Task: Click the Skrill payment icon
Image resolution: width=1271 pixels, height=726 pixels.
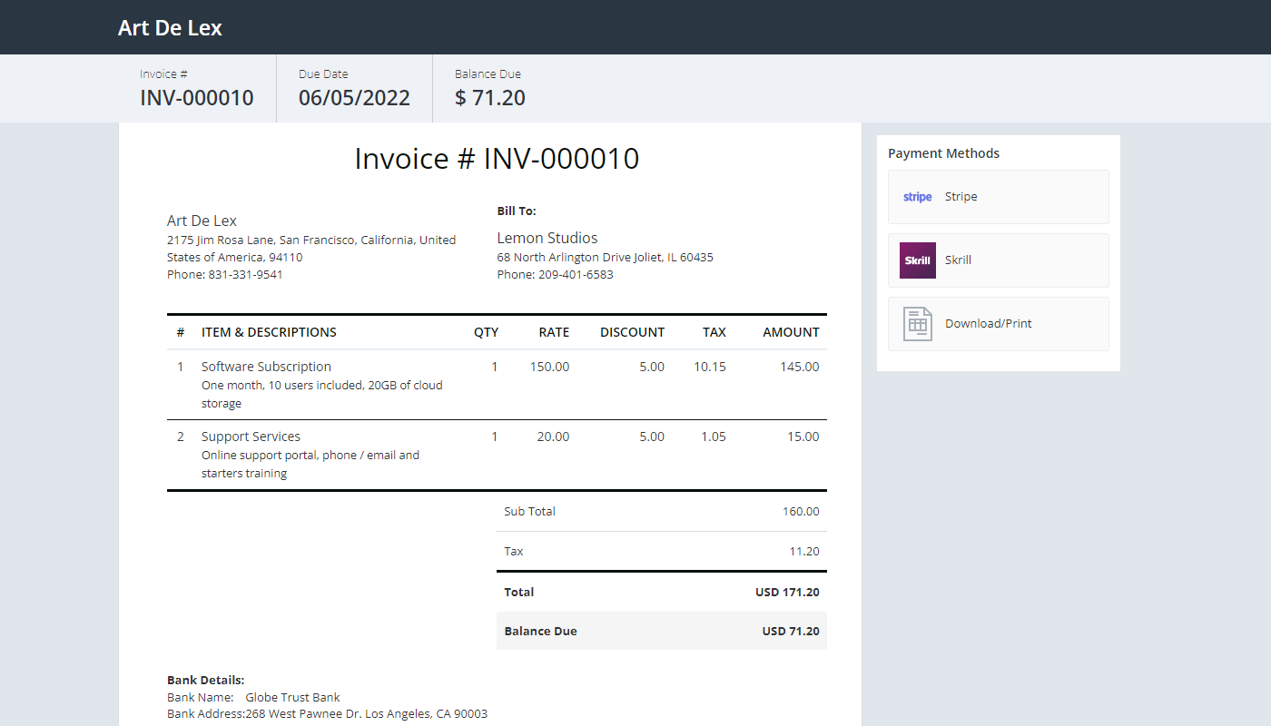Action: [x=917, y=260]
